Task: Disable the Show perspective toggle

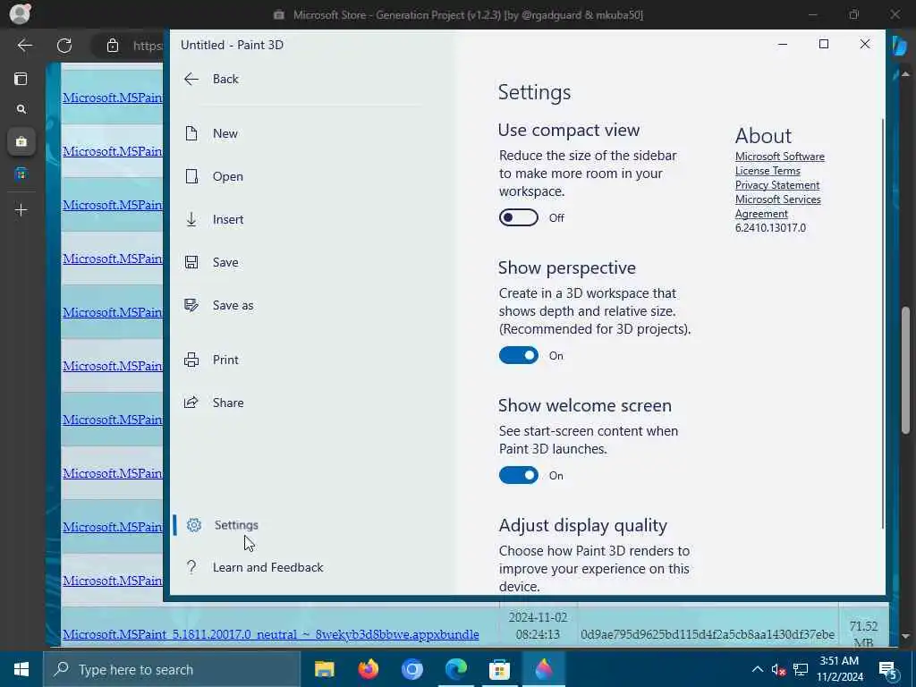Action: 518,355
